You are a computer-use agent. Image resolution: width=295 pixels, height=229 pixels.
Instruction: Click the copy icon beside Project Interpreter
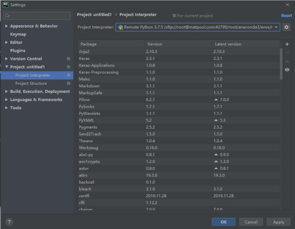click(69, 75)
